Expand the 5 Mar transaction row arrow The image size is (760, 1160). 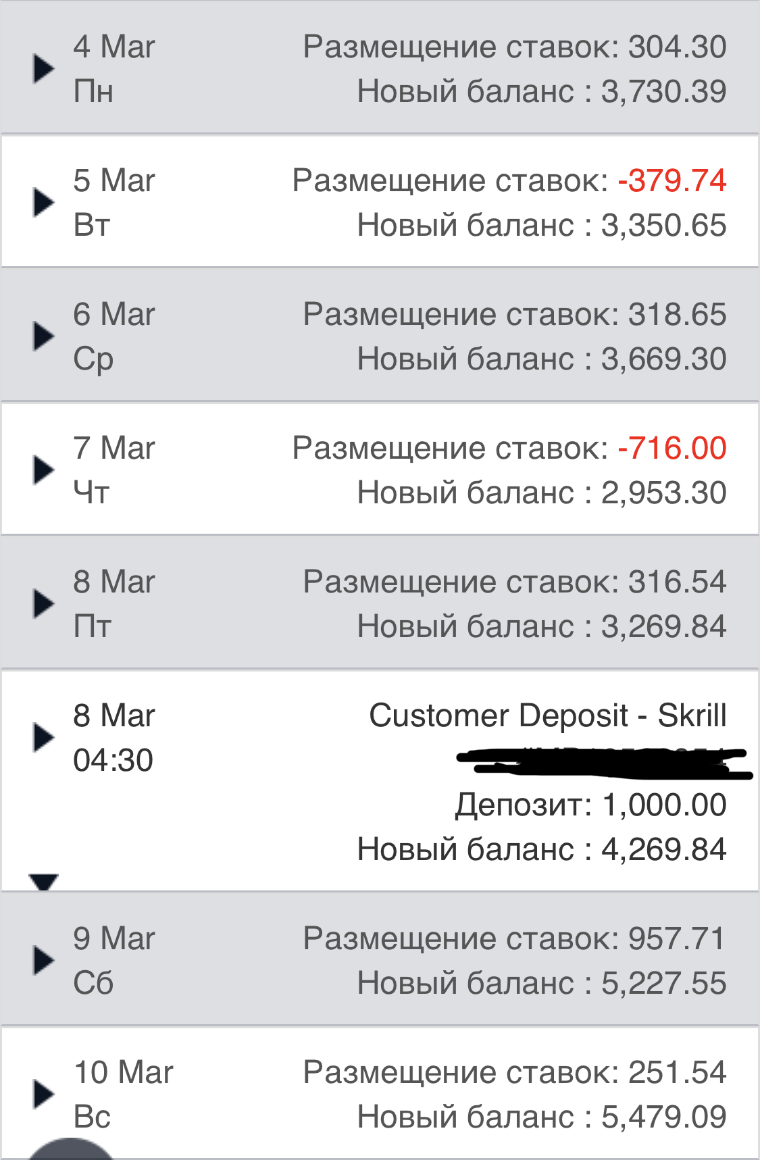44,202
